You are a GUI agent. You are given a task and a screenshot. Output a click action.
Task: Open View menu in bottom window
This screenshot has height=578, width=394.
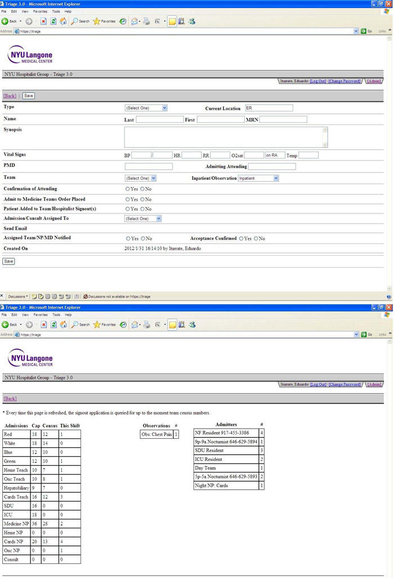[25, 315]
